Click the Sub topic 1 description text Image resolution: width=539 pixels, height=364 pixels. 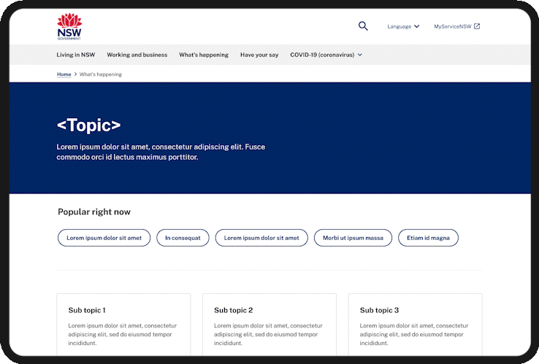point(123,334)
